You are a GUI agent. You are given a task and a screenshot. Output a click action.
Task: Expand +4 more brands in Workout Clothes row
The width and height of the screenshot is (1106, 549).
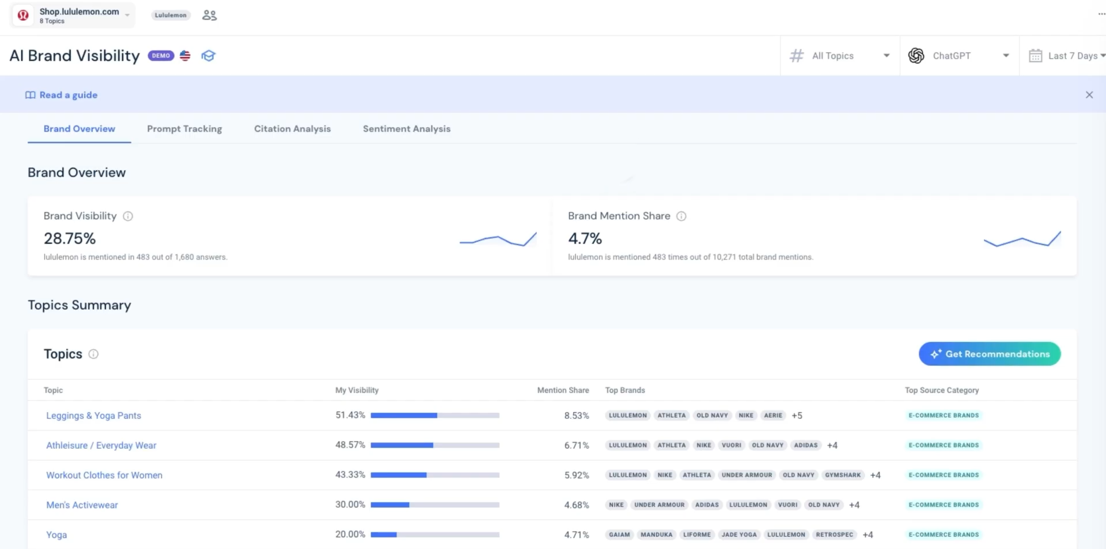pyautogui.click(x=876, y=475)
